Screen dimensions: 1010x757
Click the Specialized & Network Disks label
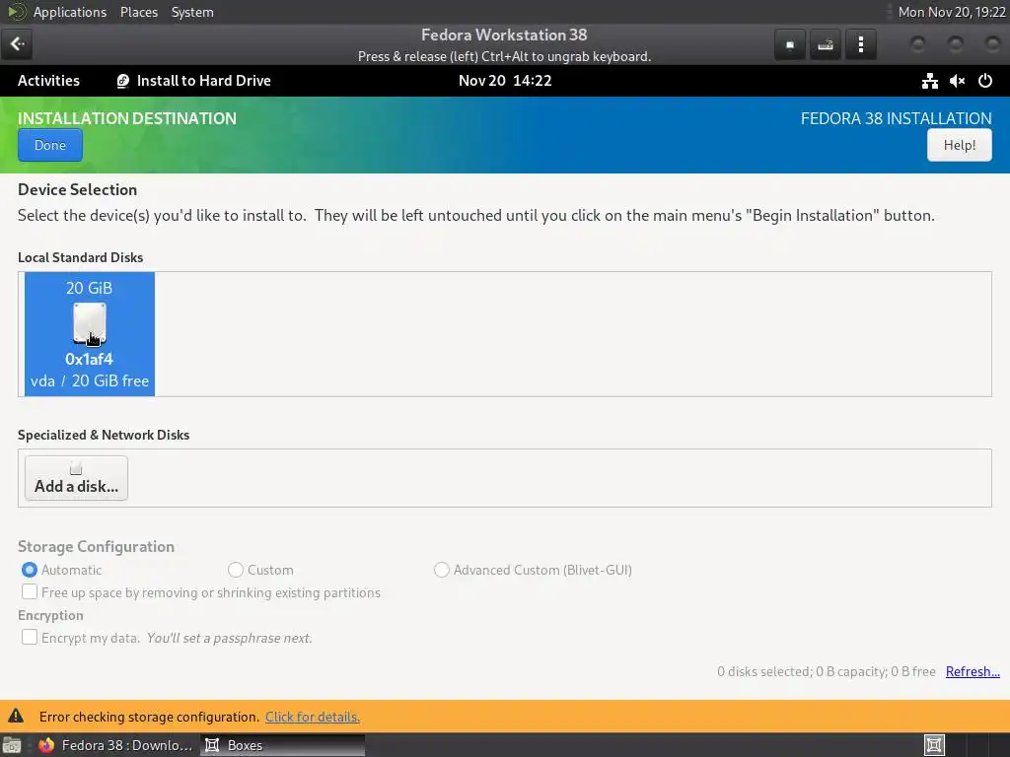coord(104,435)
